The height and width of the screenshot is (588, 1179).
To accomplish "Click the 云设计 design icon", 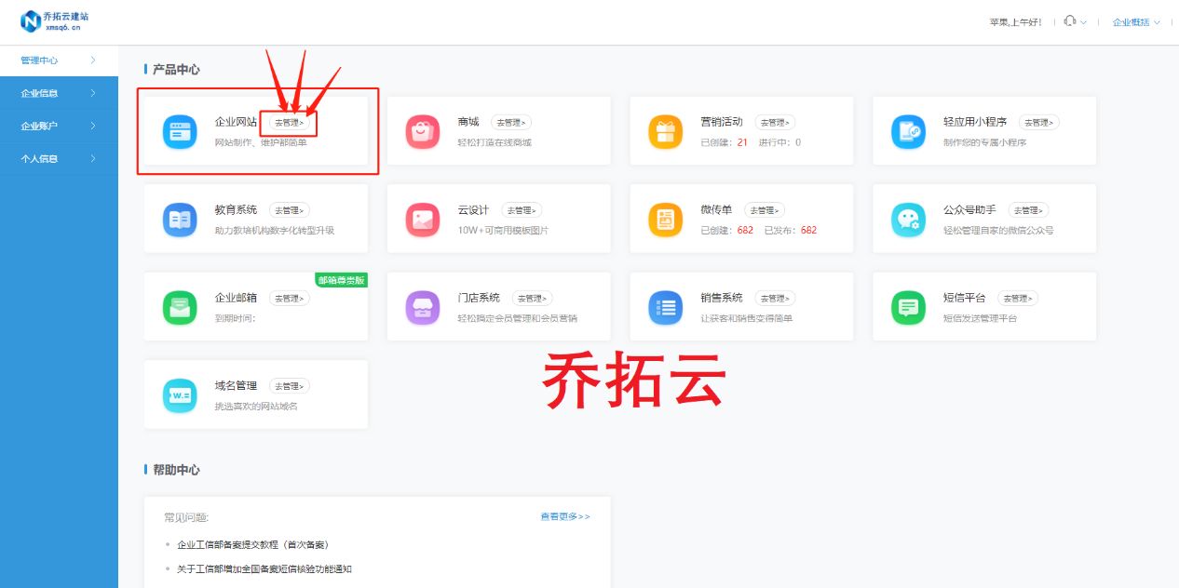I will coord(423,218).
